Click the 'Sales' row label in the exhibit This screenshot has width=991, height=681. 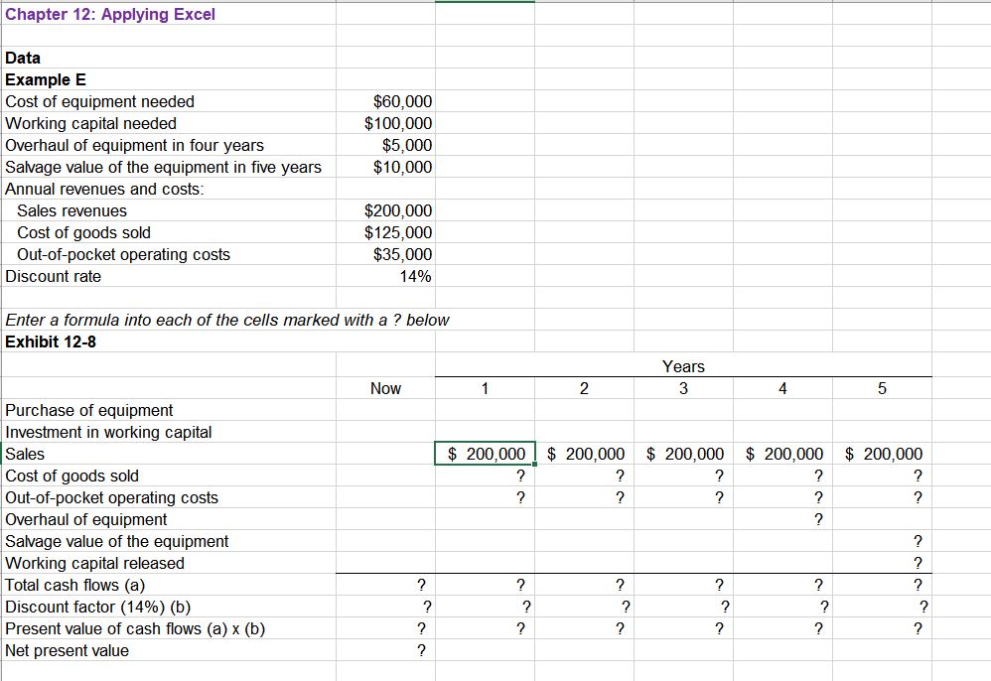[x=25, y=454]
